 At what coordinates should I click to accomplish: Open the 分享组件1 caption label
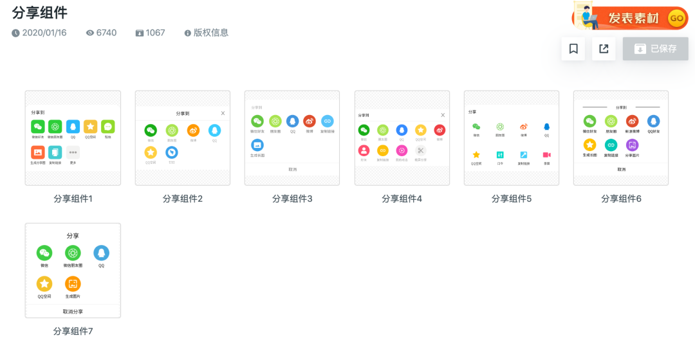coord(73,199)
